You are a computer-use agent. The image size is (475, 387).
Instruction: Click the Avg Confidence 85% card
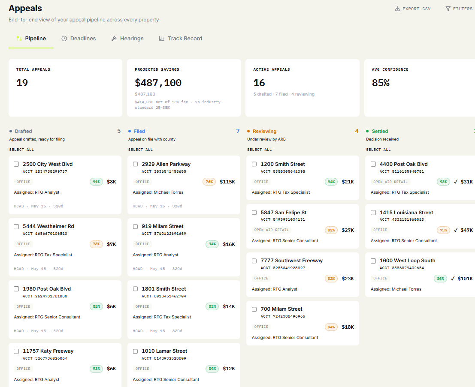click(420, 88)
